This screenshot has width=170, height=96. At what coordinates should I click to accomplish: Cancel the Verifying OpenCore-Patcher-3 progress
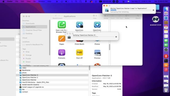[x=116, y=37]
